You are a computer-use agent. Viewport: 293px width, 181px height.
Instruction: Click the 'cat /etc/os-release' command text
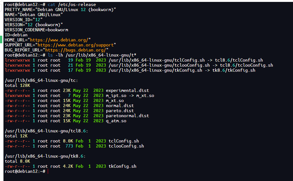click(72, 4)
